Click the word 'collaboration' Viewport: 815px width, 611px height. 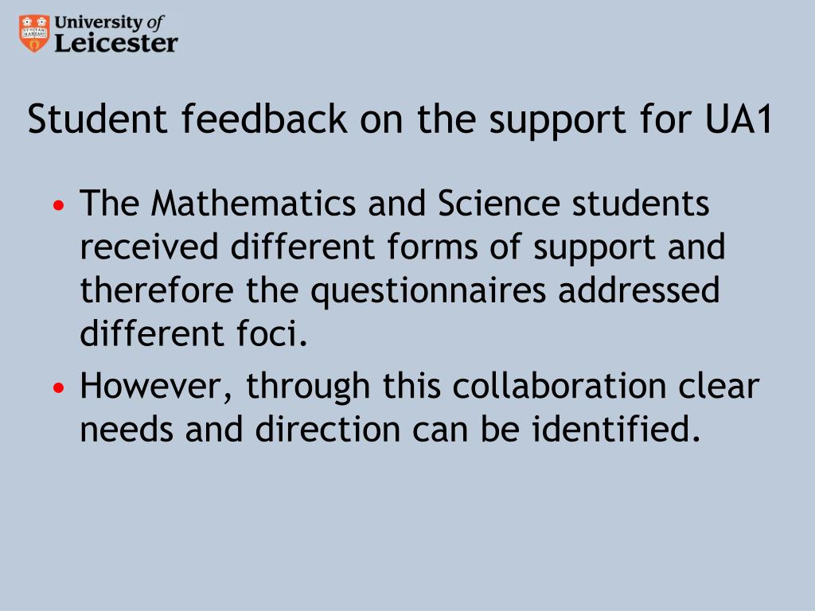(x=560, y=386)
